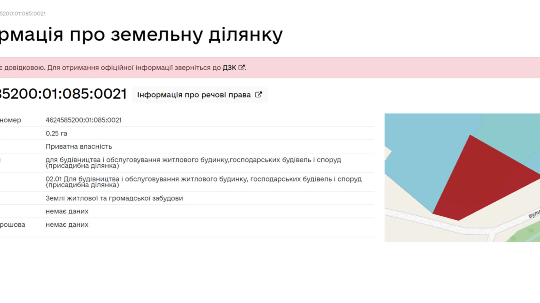Open Інформація про речові права button
This screenshot has width=540, height=303.
click(199, 95)
